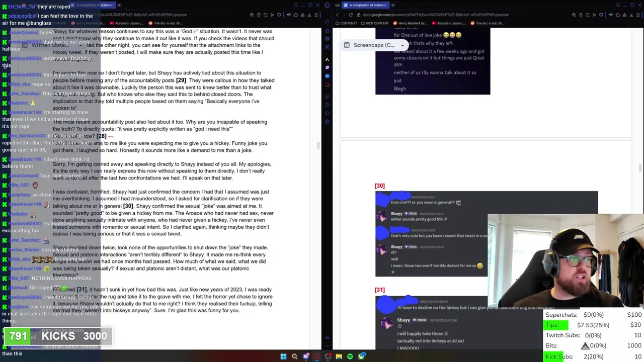Open Instagram in the Opera sidebar

tap(327, 84)
